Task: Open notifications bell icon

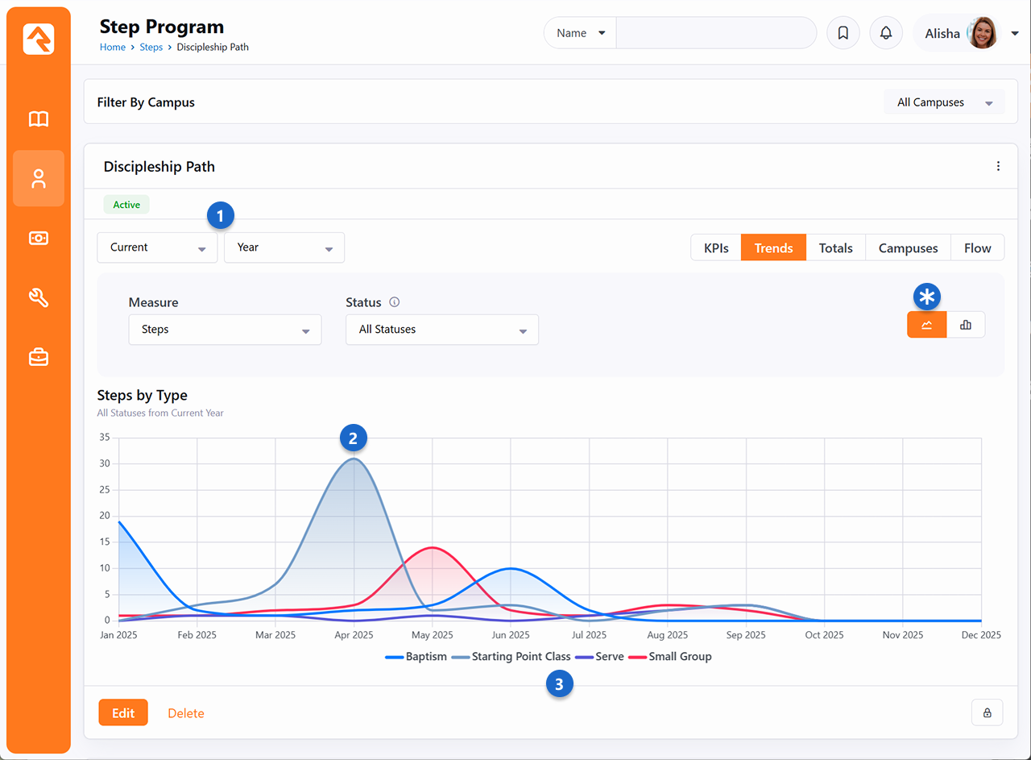Action: point(886,33)
